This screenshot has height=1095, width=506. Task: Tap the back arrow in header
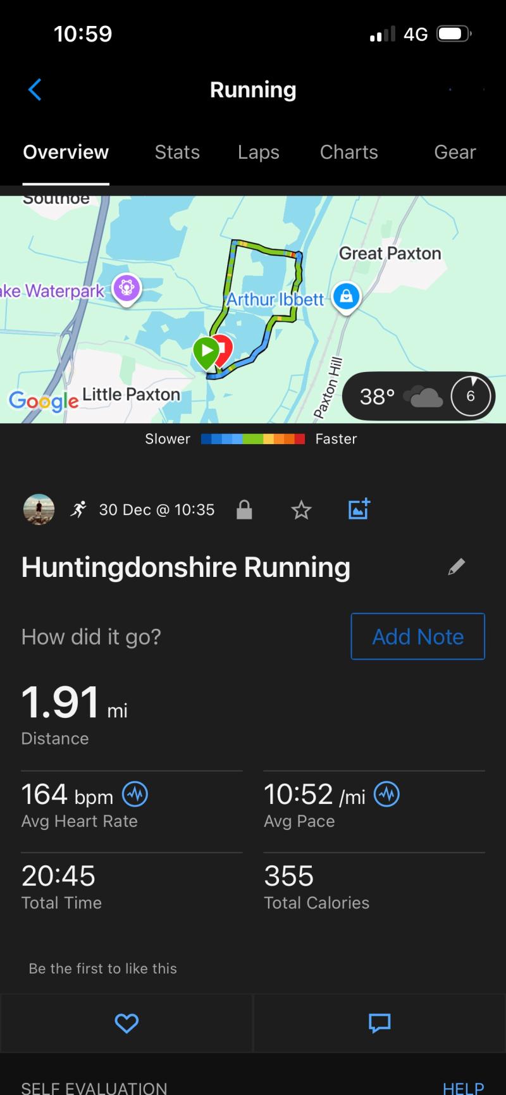35,90
